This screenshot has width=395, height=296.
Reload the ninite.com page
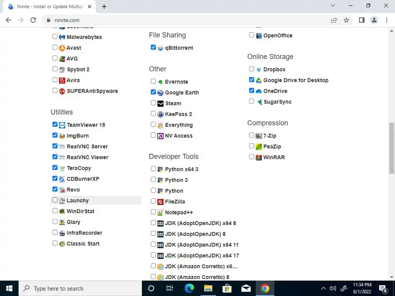coord(33,20)
